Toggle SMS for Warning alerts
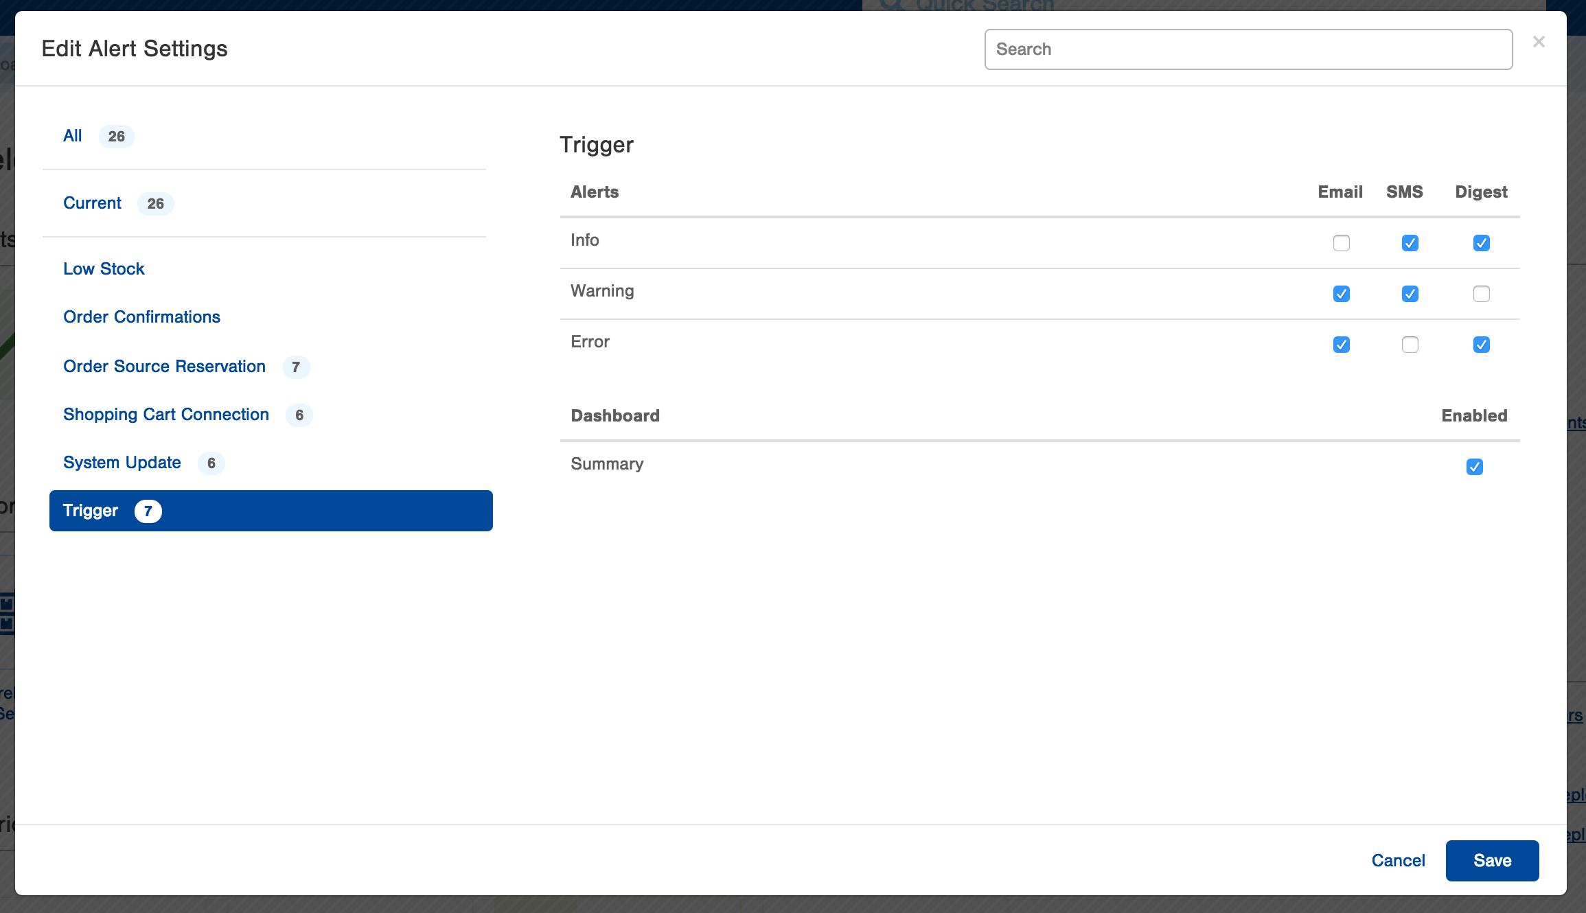The image size is (1586, 913). coord(1410,294)
